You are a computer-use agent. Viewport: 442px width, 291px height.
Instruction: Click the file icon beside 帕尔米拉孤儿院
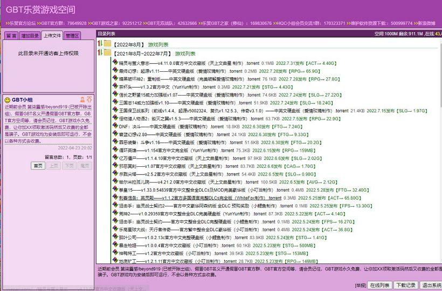(x=115, y=180)
